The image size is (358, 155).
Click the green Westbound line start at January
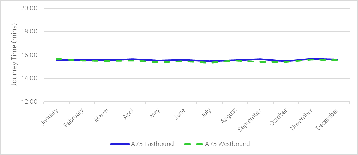tap(57, 59)
